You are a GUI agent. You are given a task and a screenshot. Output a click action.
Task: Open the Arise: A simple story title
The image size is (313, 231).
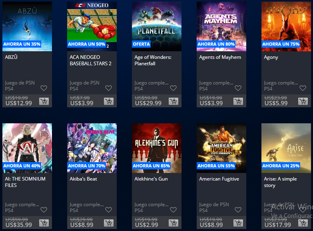click(280, 182)
